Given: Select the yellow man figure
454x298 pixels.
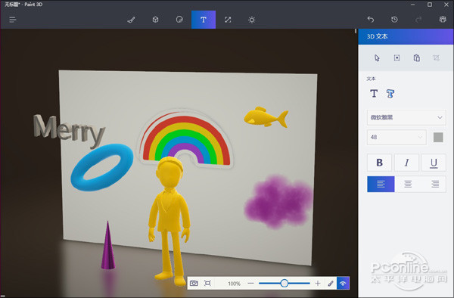Looking at the screenshot, I should point(169,214).
